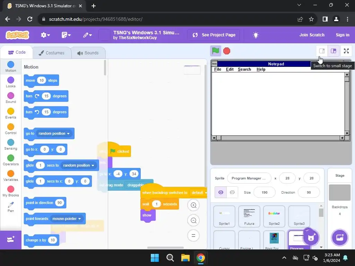The image size is (355, 266).
Task: Click the green flag to start project
Action: [x=215, y=51]
